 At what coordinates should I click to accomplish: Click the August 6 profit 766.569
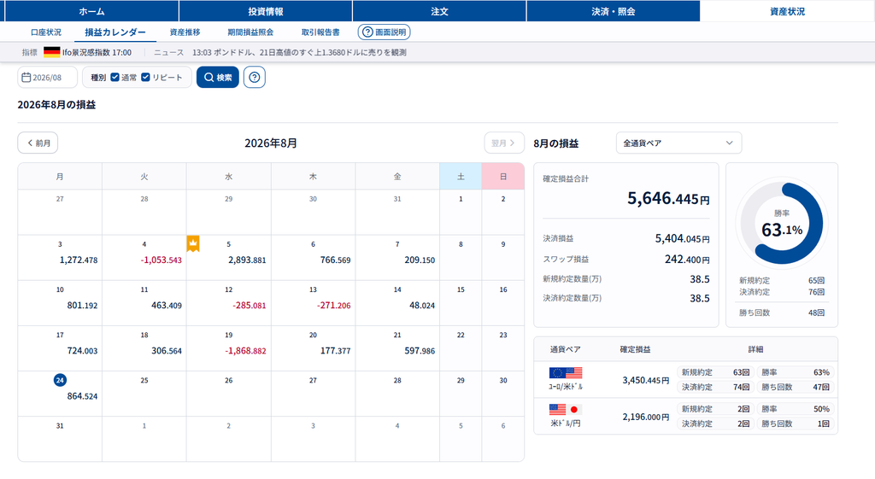click(335, 260)
